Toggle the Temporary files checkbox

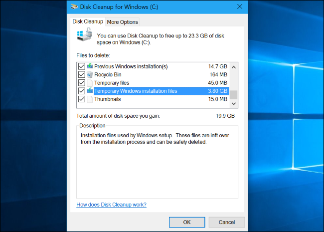coord(81,83)
